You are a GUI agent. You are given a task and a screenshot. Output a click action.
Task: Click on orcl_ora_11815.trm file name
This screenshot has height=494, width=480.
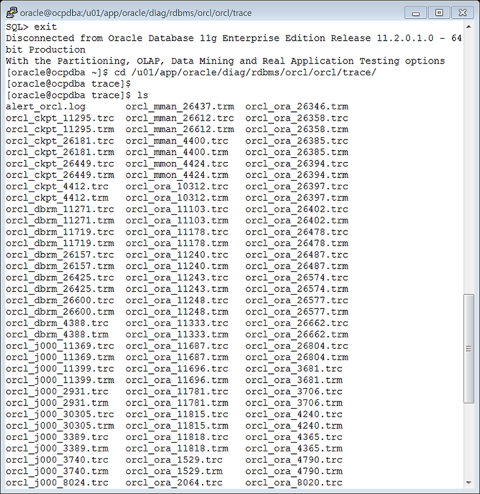coord(177,425)
